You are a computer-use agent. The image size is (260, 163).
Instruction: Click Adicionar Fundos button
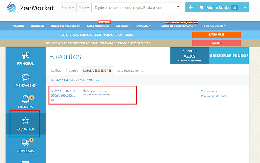tap(229, 56)
